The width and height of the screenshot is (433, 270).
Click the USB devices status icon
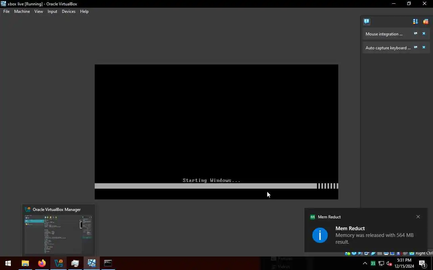click(373, 253)
